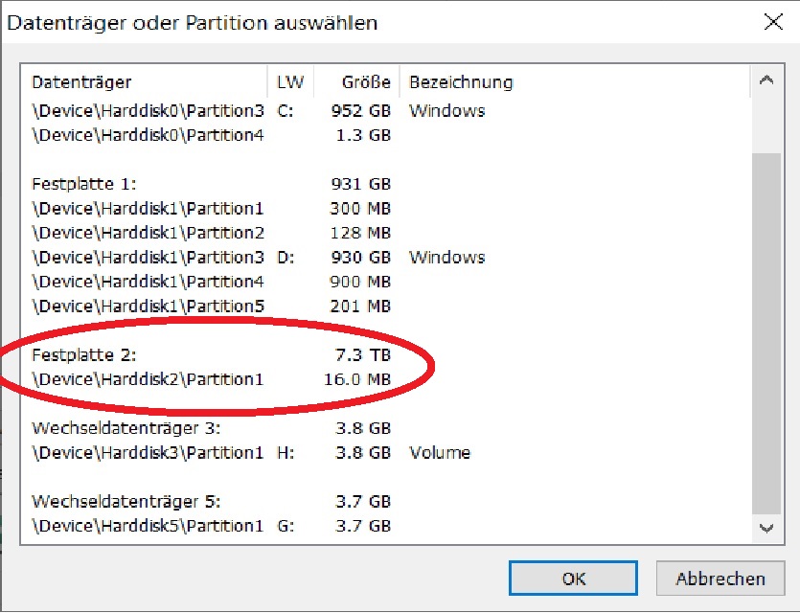Click the vertical scrollbar thumb
This screenshot has height=613, width=800.
pyautogui.click(x=766, y=334)
